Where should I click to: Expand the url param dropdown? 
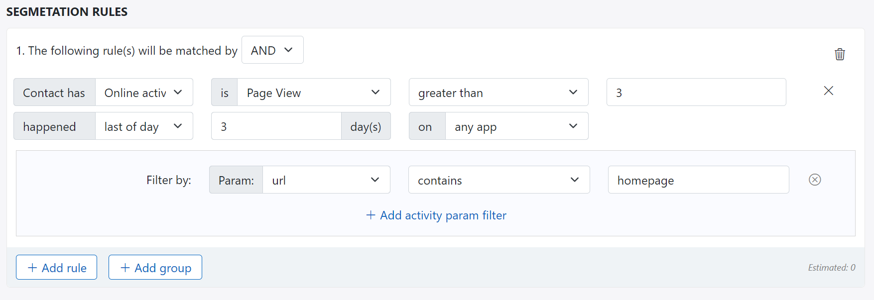pyautogui.click(x=326, y=180)
